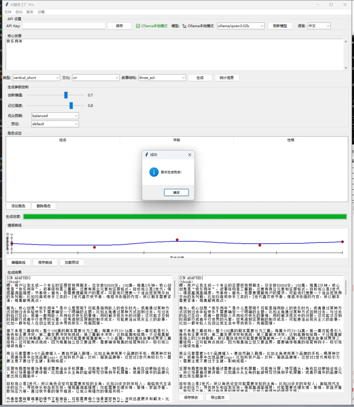Toggle the Ollama本地模式 checkbox
The image size is (354, 407).
pos(138,26)
